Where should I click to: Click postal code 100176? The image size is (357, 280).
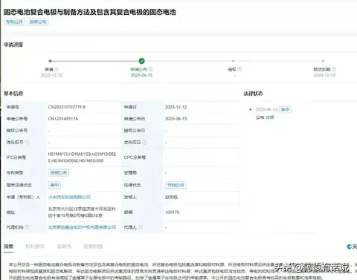(x=172, y=212)
